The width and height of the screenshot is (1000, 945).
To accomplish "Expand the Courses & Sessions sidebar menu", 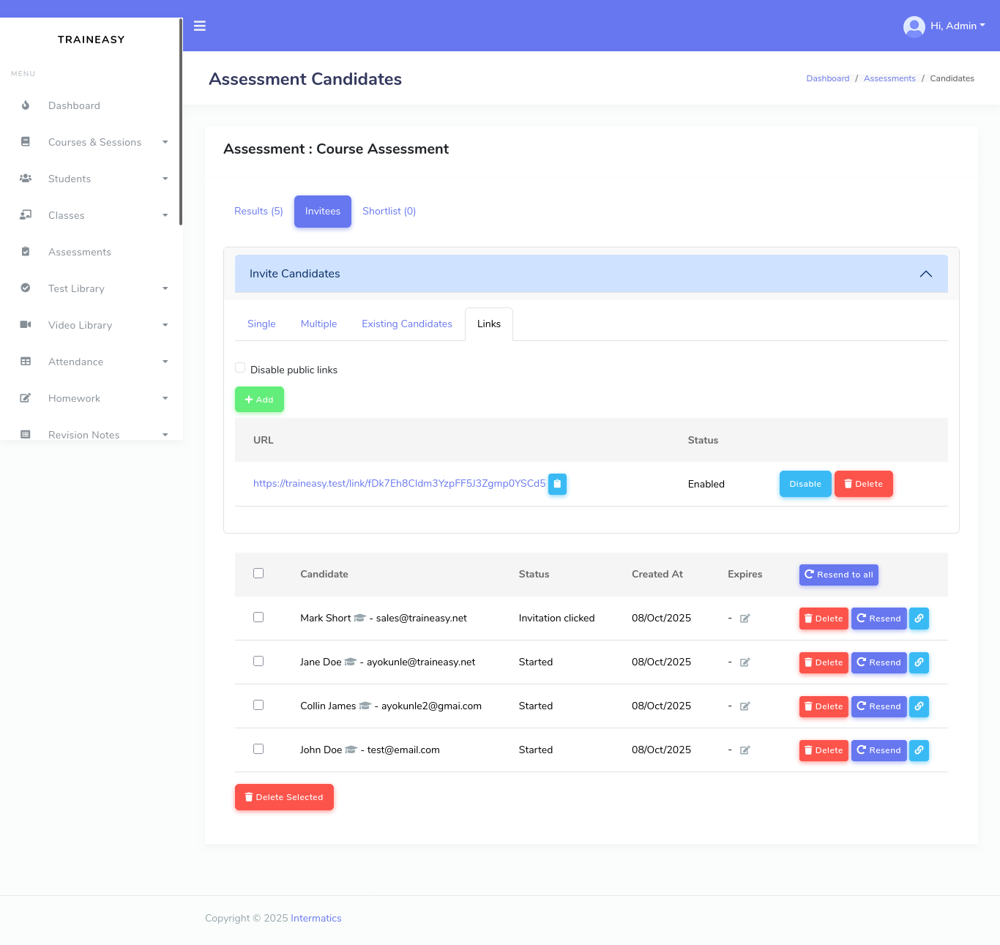I will [94, 142].
